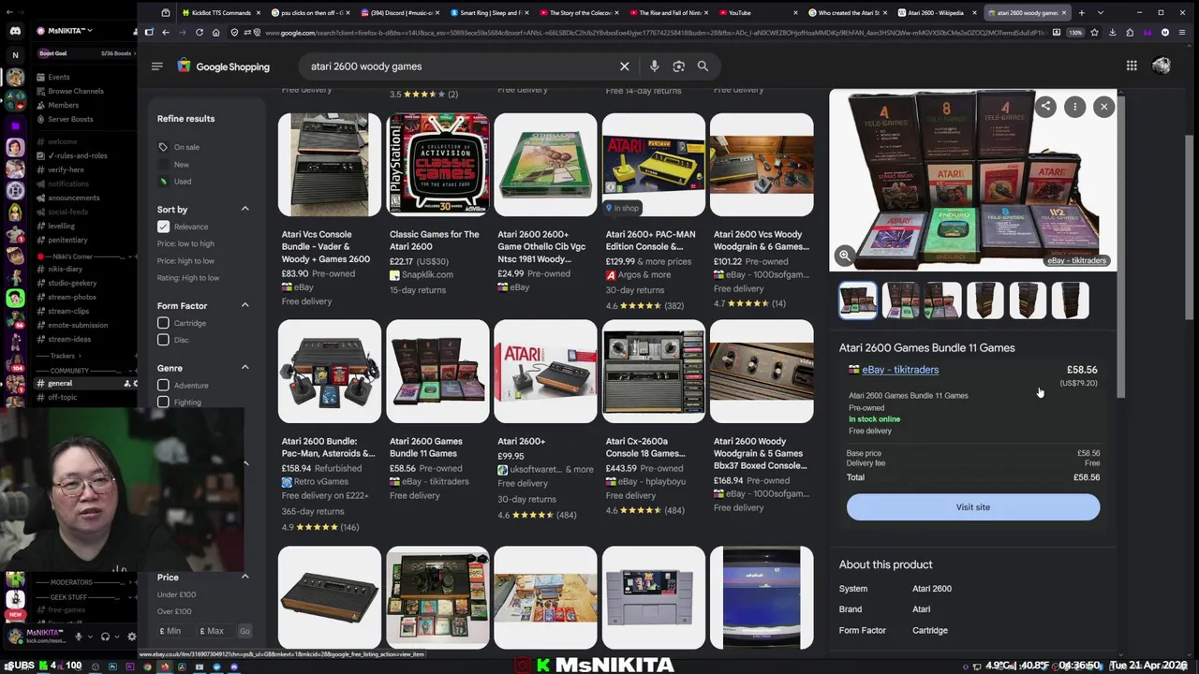Open the Google apps grid
This screenshot has height=674, width=1199.
coord(1132,66)
